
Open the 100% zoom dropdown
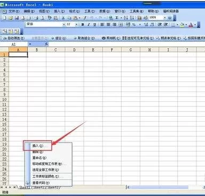tap(165, 18)
